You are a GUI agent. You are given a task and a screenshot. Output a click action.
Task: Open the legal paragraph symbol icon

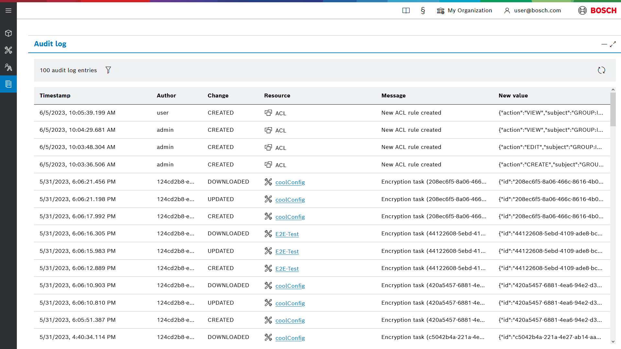tap(423, 11)
